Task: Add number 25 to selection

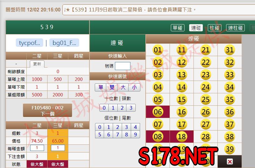Action: pos(206,99)
